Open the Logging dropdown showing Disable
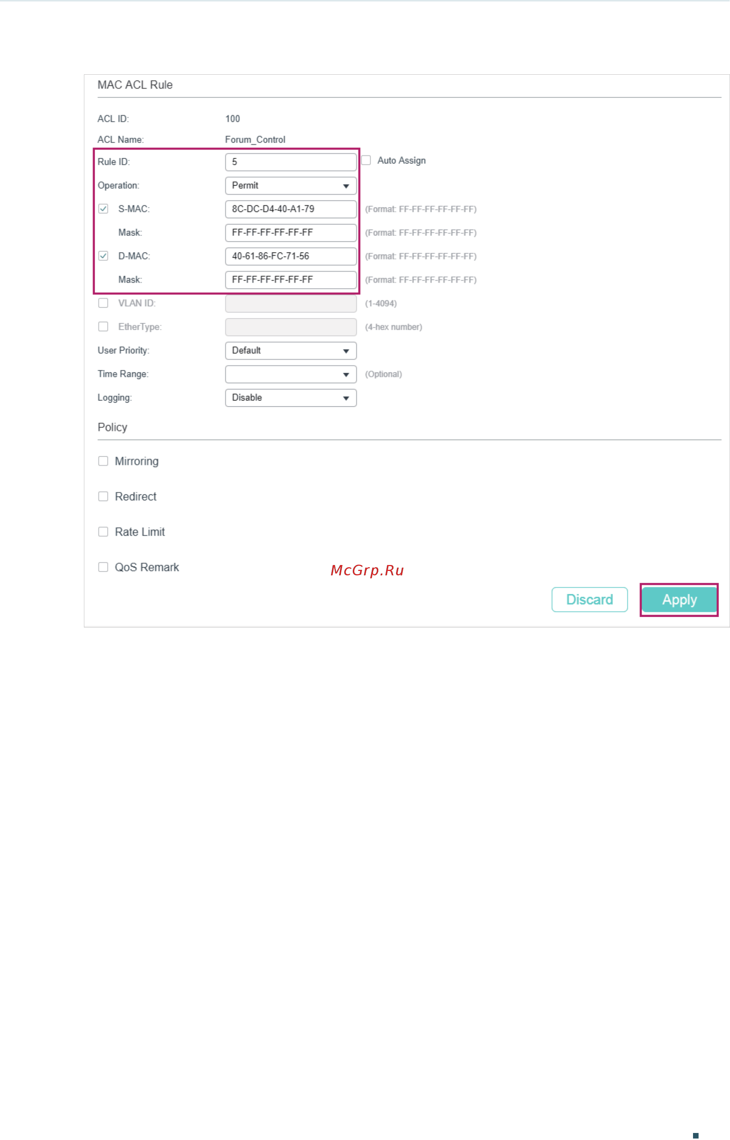The image size is (730, 1140). (x=291, y=398)
